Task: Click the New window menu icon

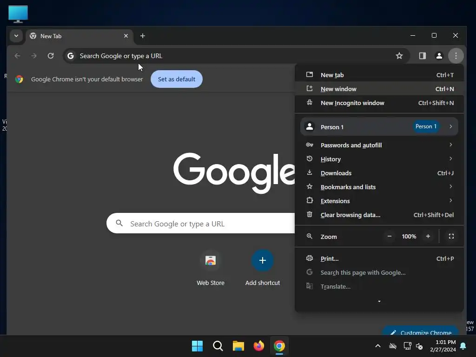Action: 309,89
